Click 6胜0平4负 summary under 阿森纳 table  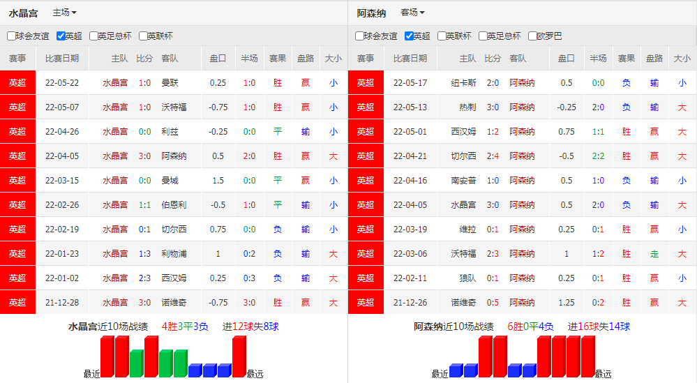point(531,327)
